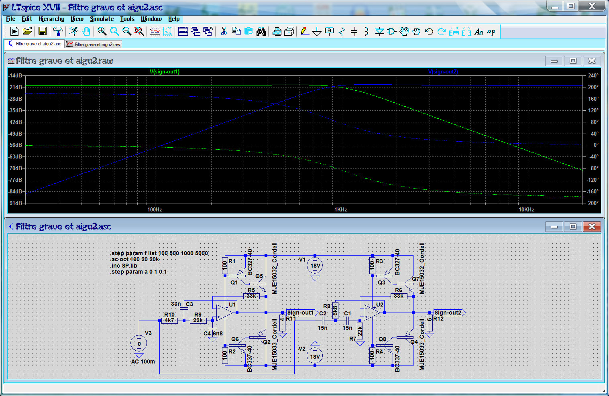Select the Diode tool

click(379, 31)
